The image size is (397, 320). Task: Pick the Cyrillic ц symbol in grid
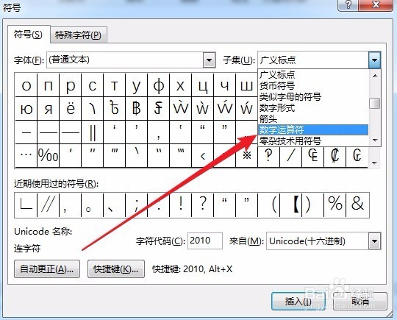pos(203,85)
